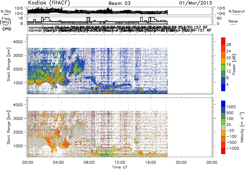Click the 'Slant Range [km]' label of the velocity panel
This screenshot has height=169, width=245.
tap(9, 127)
